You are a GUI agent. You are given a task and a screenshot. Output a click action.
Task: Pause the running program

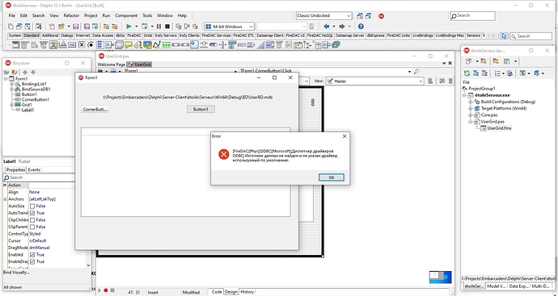[x=159, y=27]
